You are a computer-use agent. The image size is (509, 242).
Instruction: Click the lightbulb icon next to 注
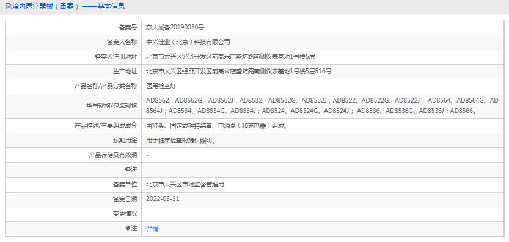pyautogui.click(x=128, y=229)
